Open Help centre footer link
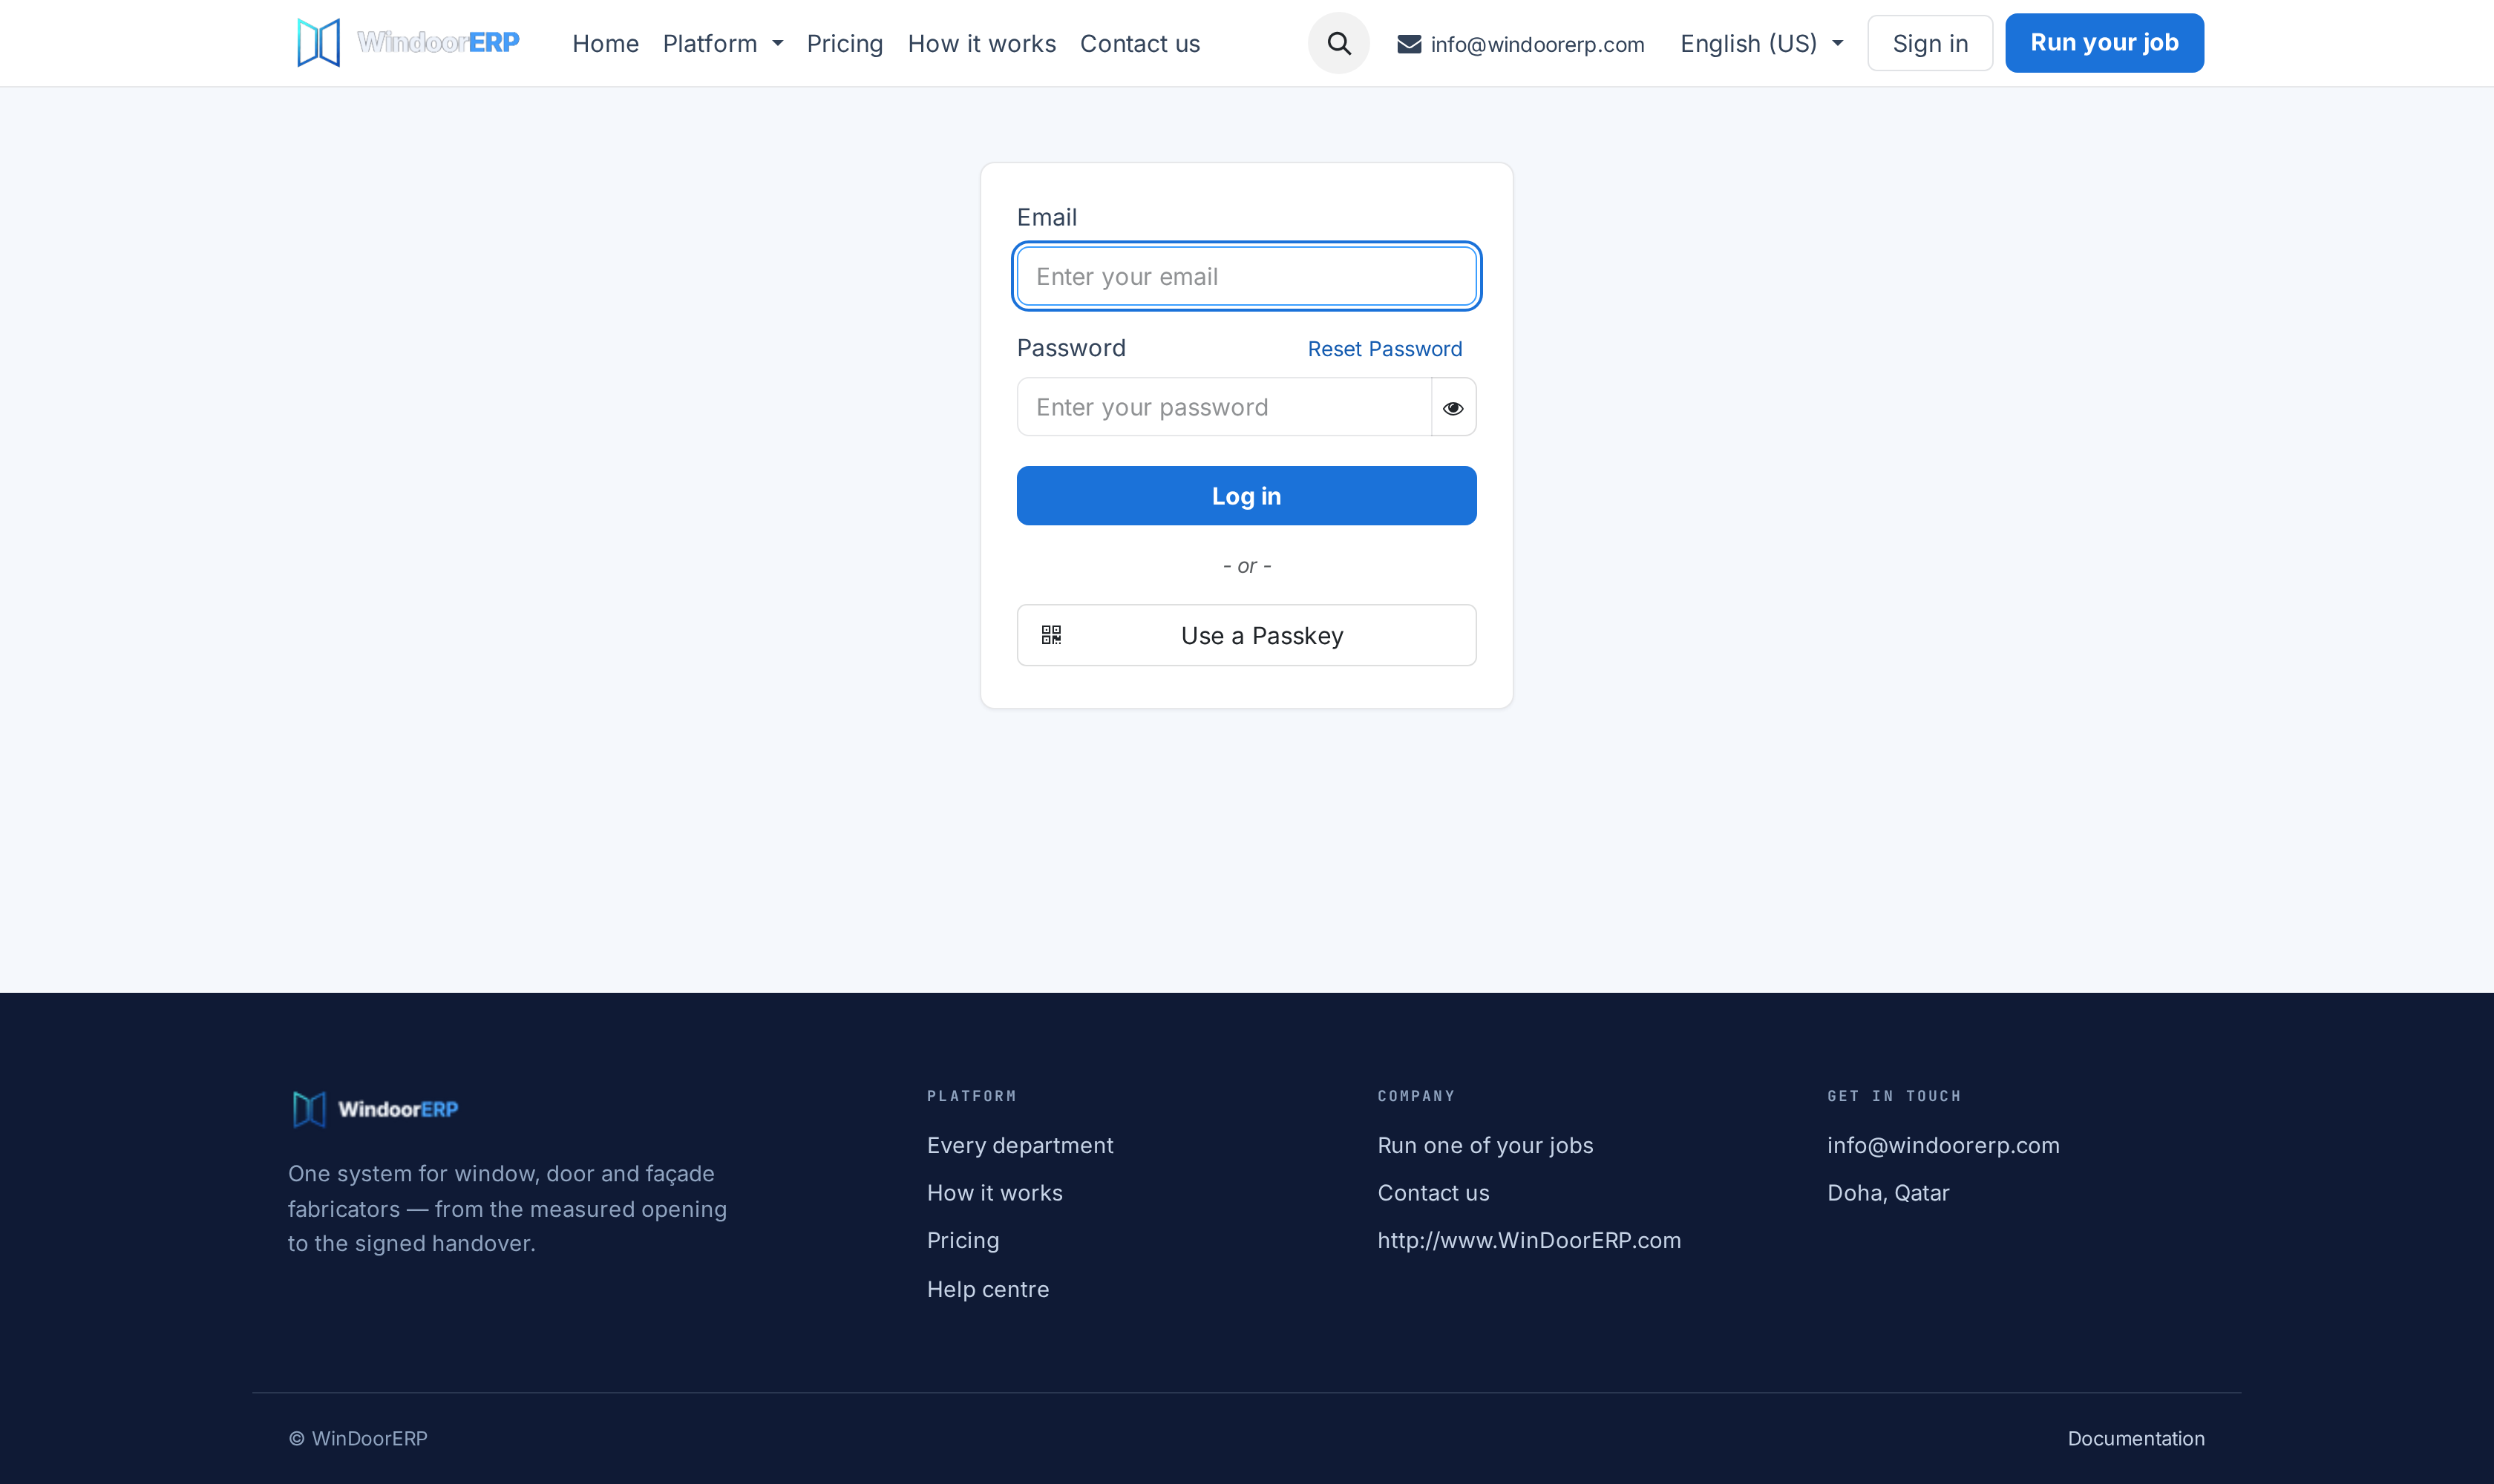2494x1484 pixels. (x=987, y=1289)
